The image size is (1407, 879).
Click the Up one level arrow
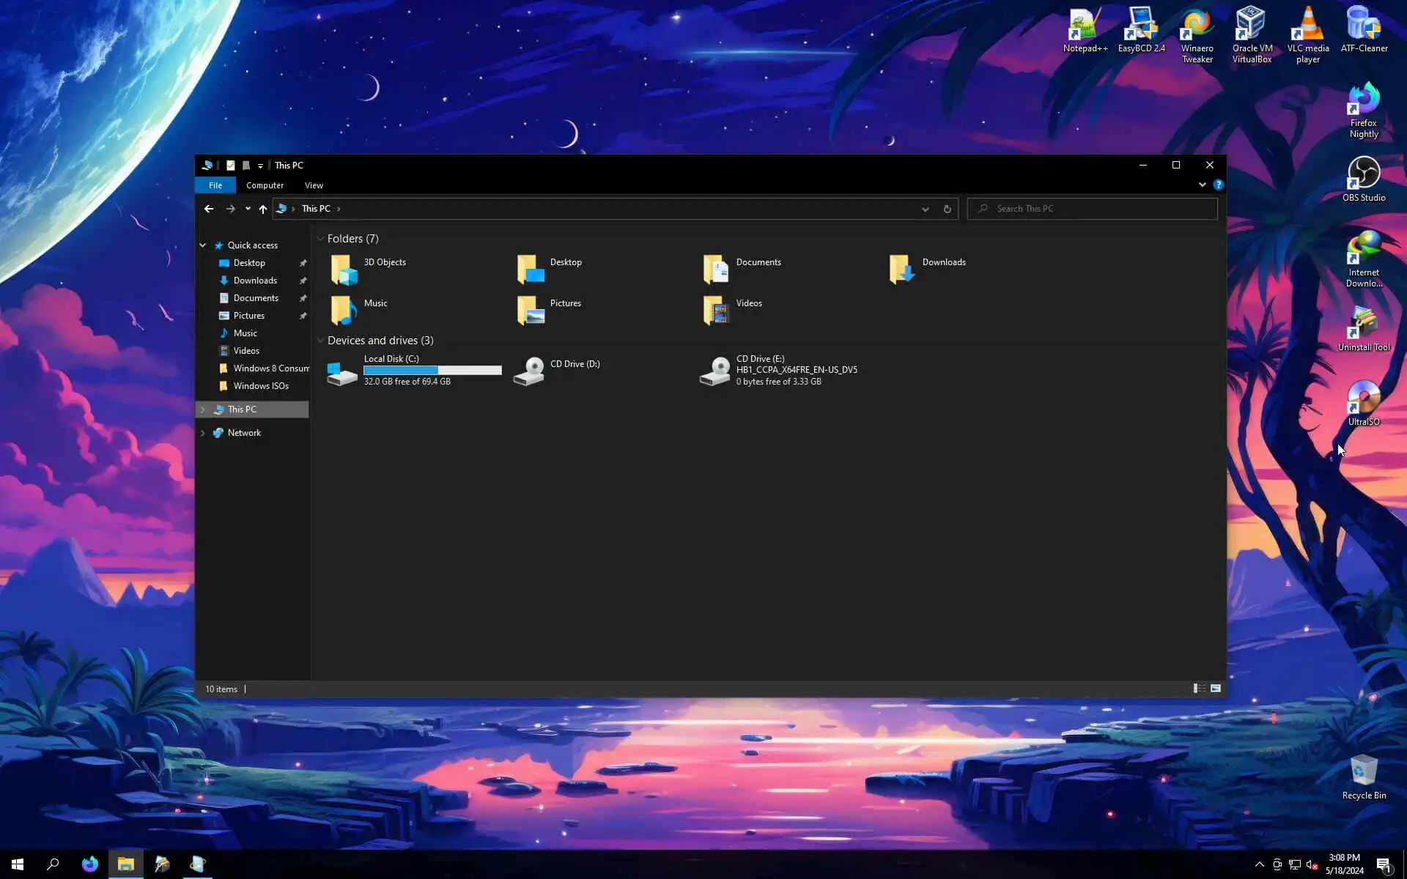coord(262,209)
